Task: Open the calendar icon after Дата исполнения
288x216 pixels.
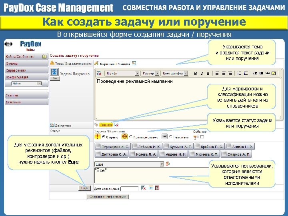Action: [157, 188]
